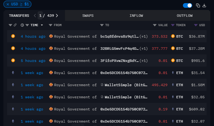The height and width of the screenshot is (126, 214).
Task: Click Ethereum chain icon on $609.02 row
Action: click(x=13, y=109)
